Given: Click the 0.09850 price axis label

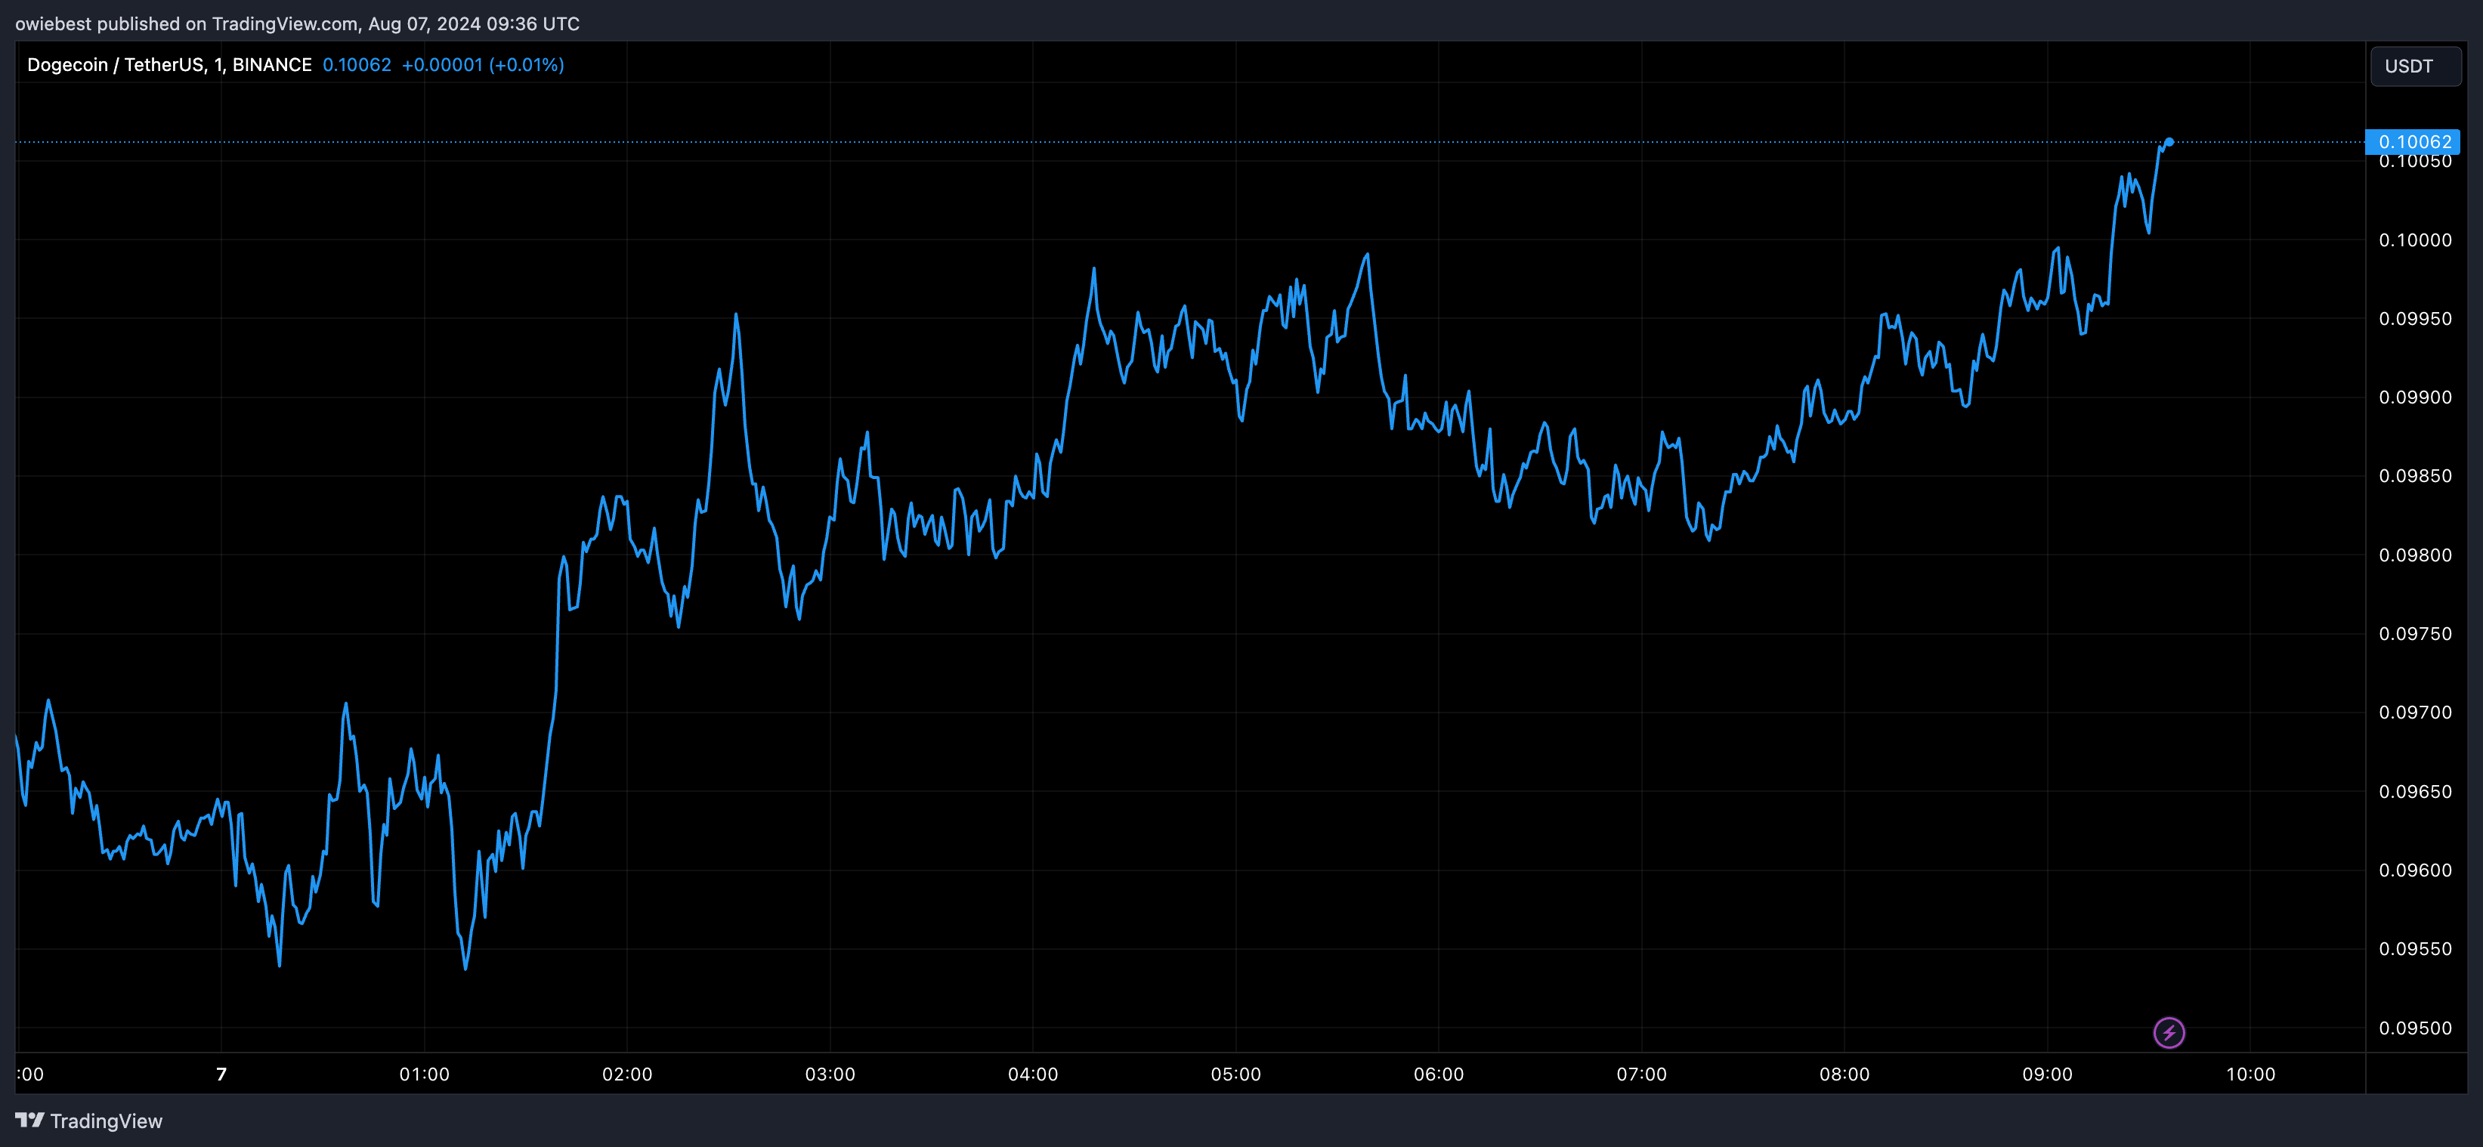Looking at the screenshot, I should pyautogui.click(x=2414, y=476).
